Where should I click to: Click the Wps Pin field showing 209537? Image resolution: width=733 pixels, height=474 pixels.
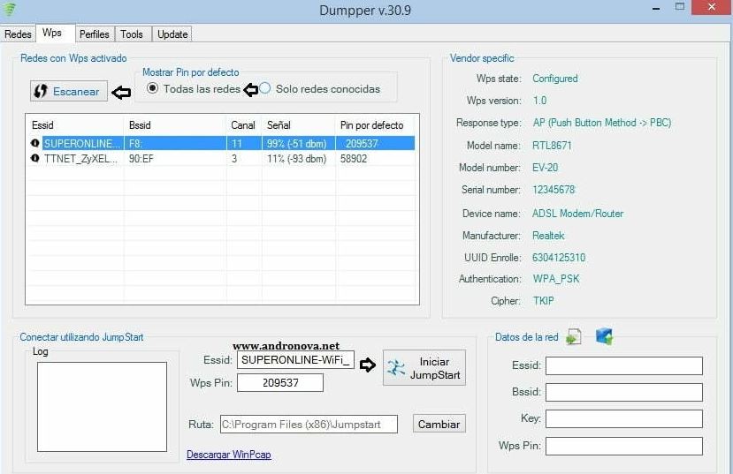280,383
